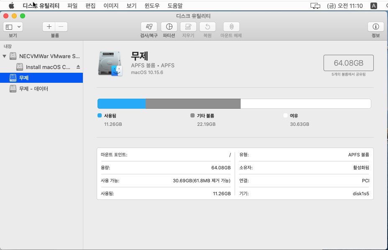Eject the Install macOS C... volume
Screen dimensions: 388x250
pos(78,67)
